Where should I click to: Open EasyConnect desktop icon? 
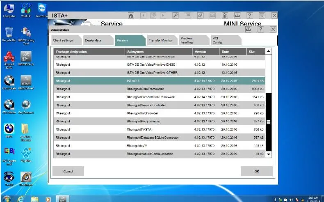(x=26, y=107)
